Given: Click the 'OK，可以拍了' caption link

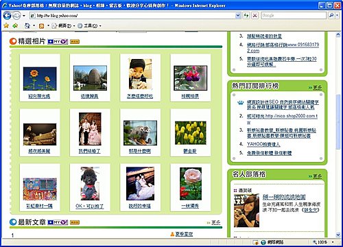Looking at the screenshot, I should point(89,206).
